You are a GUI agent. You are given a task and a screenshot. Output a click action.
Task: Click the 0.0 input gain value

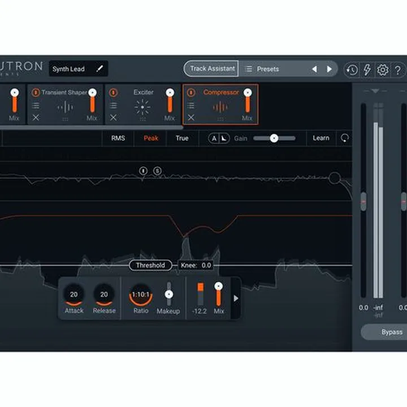coord(363,308)
